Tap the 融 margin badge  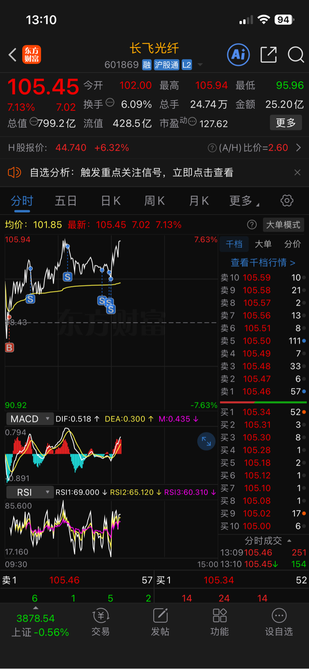[147, 65]
